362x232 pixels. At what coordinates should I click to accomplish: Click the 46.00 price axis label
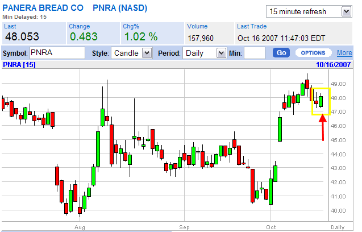pos(338,126)
